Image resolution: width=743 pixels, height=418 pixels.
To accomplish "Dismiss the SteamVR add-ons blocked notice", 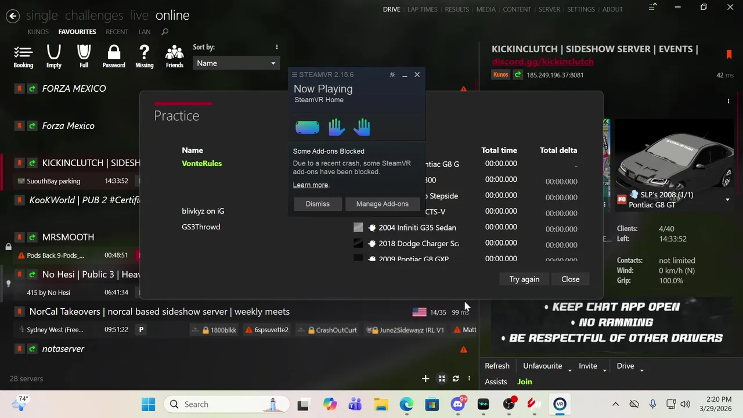I will click(318, 204).
